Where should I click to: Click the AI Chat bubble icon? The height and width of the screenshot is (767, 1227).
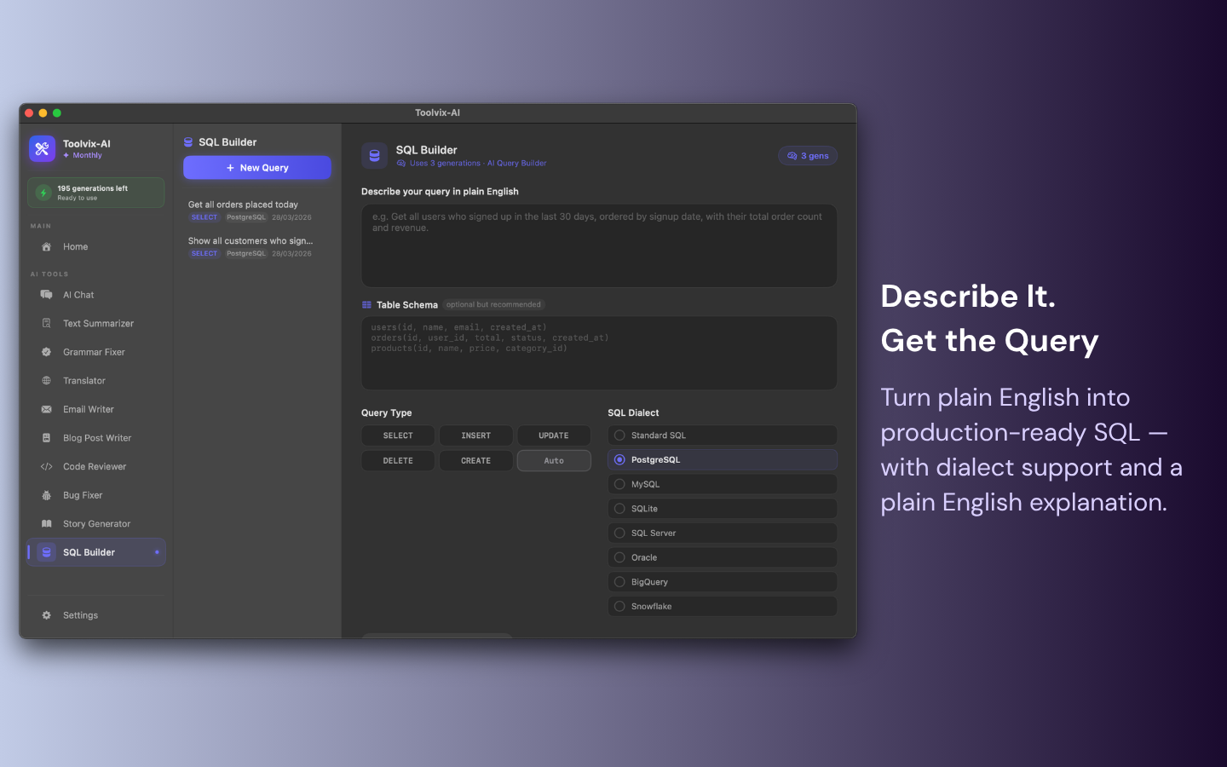47,295
